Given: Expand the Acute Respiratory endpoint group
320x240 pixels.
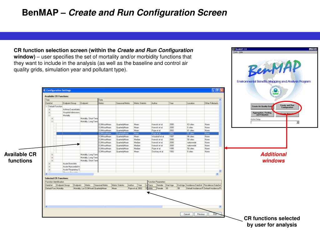Looking at the screenshot, I should 49,170.
